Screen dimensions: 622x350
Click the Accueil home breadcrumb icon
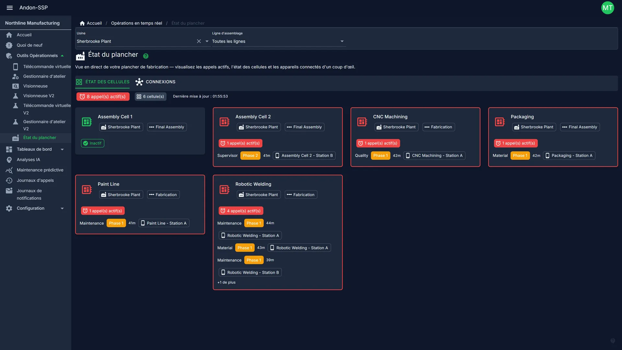(82, 23)
